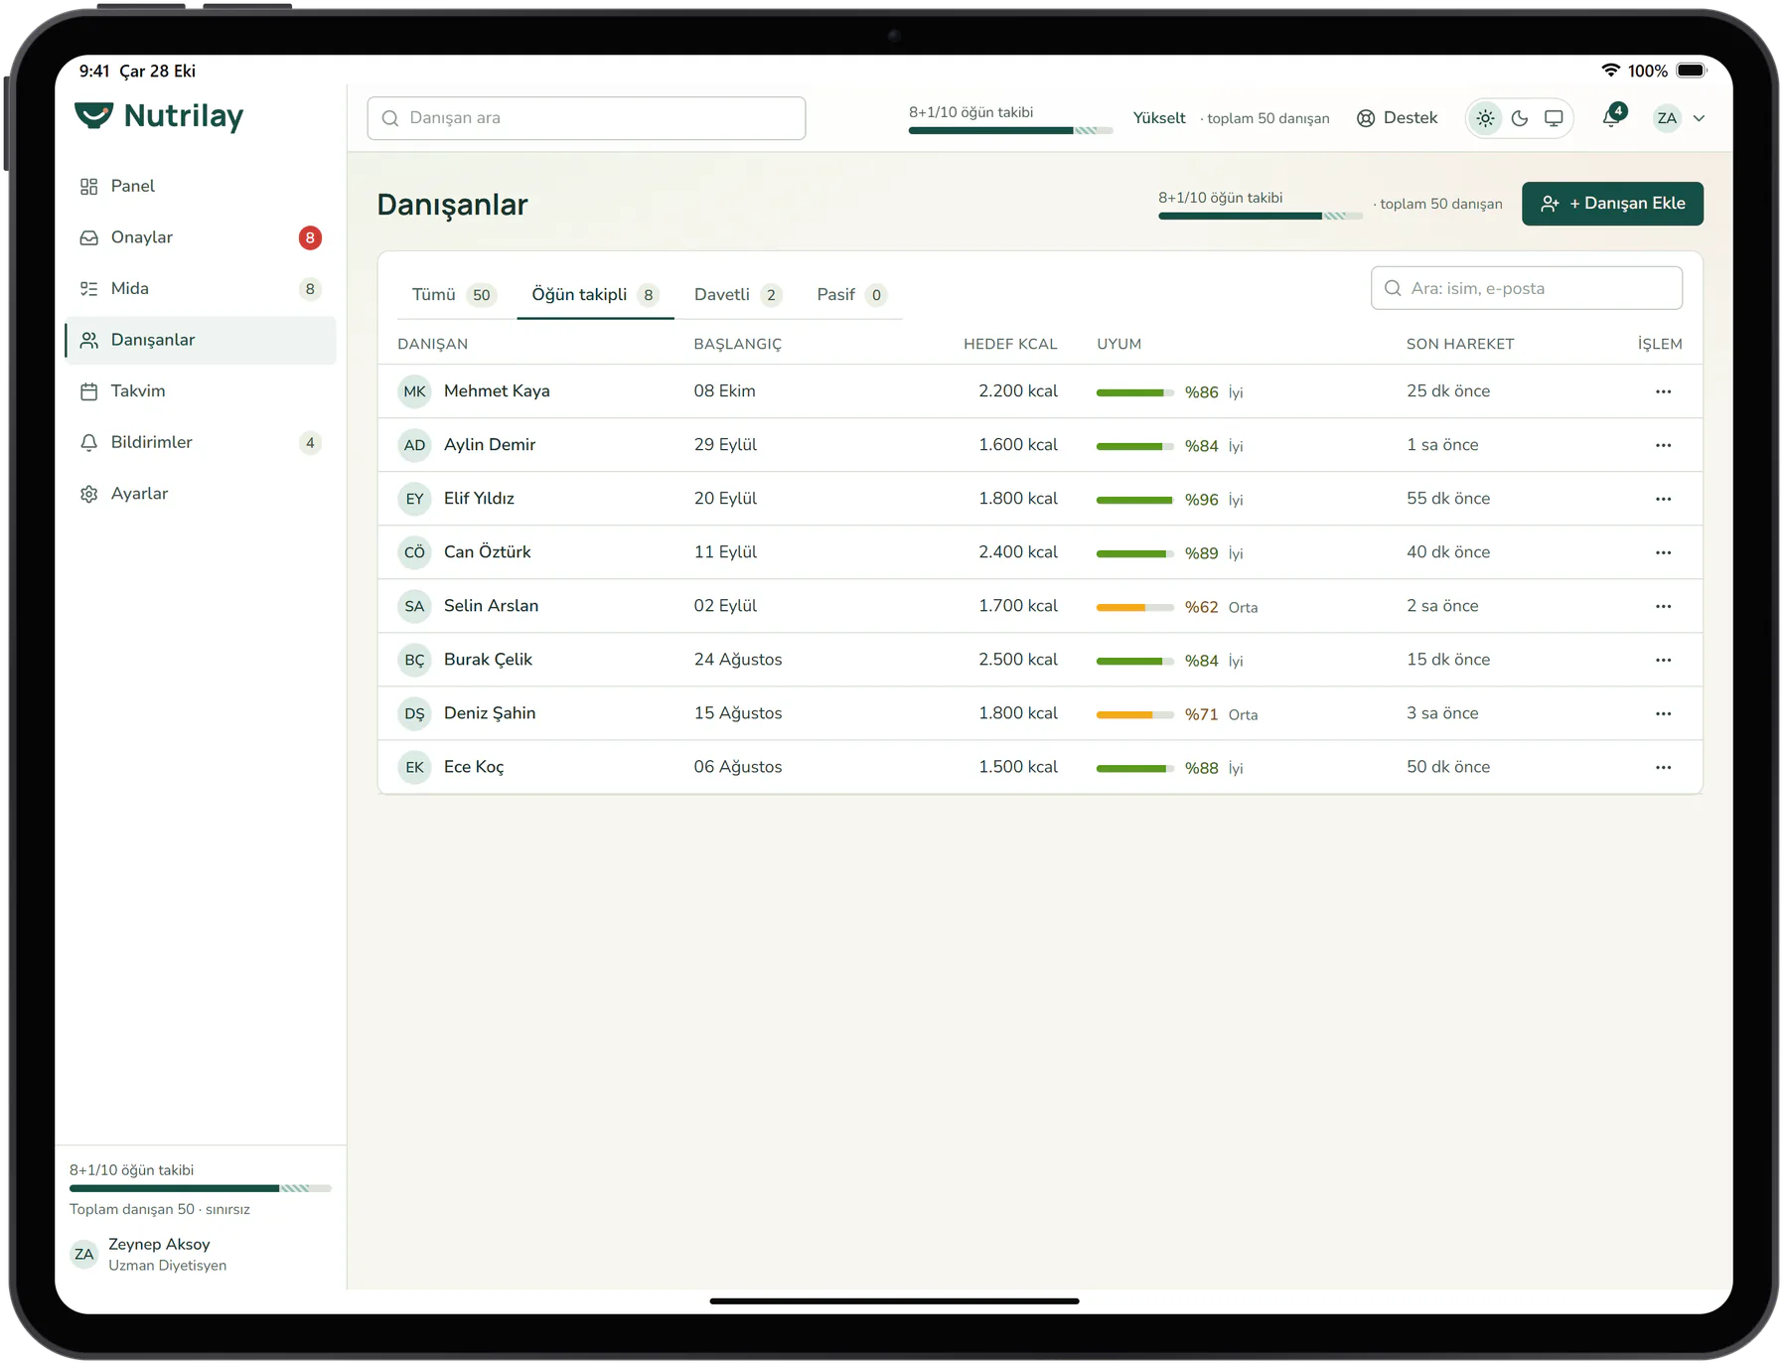1788x1369 pixels.
Task: Click the top bar öğün takibi progress bar
Action: [x=1010, y=130]
